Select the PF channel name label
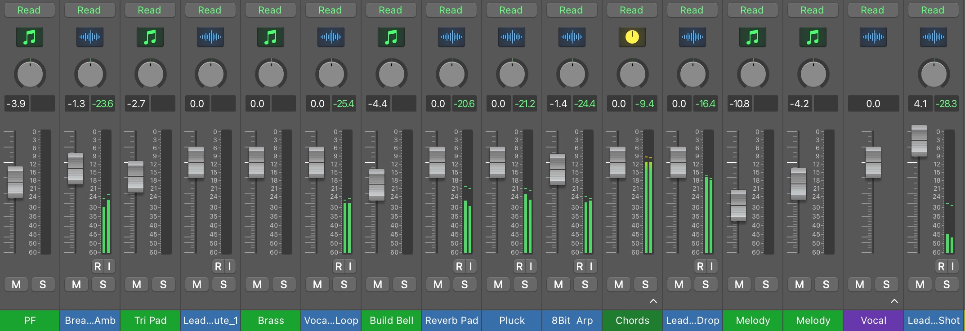 tap(30, 321)
